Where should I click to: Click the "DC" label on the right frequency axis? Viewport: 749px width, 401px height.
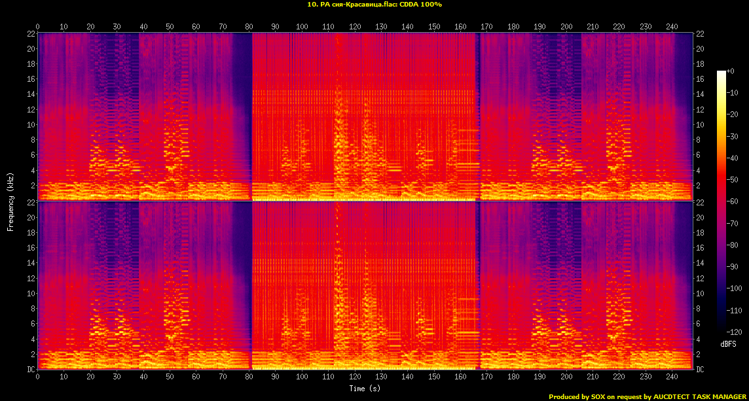[x=699, y=370]
